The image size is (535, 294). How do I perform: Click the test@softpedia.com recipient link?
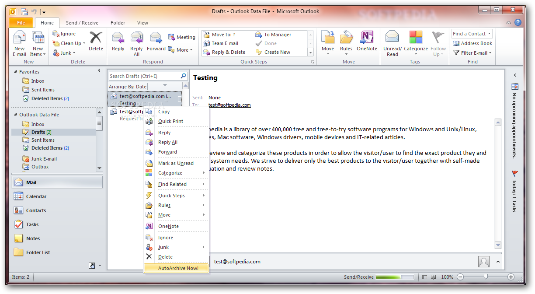coord(229,105)
